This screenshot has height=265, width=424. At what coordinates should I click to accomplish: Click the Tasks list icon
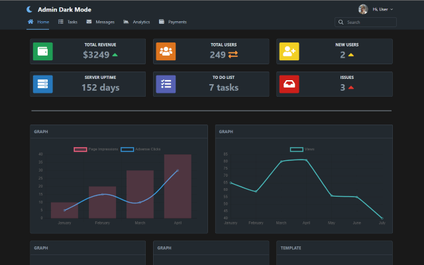pyautogui.click(x=61, y=22)
